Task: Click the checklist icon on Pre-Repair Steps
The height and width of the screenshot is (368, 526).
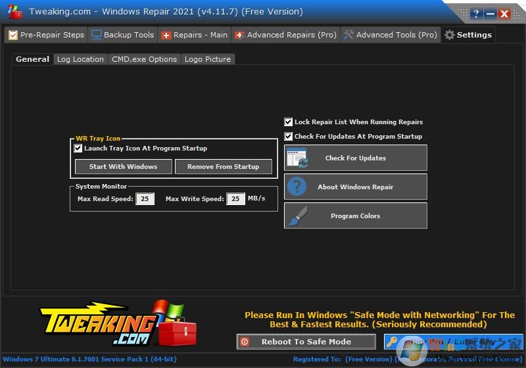Action: pyautogui.click(x=12, y=35)
